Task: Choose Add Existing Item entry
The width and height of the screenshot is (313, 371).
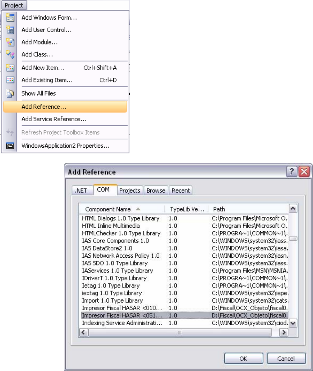Action: (65, 80)
